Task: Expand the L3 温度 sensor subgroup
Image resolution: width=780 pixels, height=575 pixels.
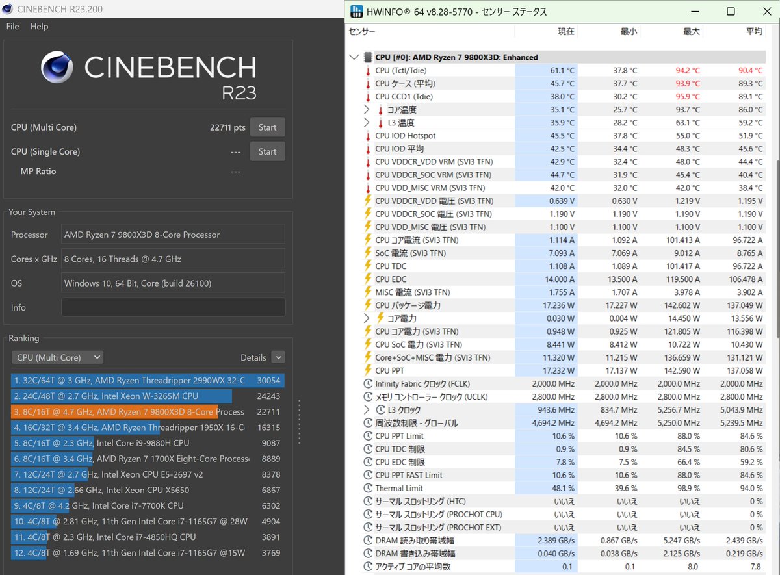Action: coord(367,122)
